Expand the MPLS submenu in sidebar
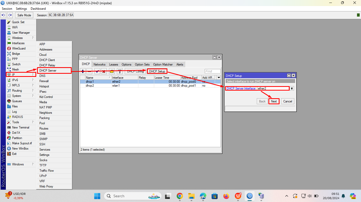Image resolution: width=361 pixels, height=202 pixels. coord(33,85)
